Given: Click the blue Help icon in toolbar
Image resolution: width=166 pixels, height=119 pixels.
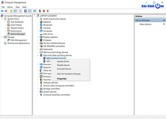Looking at the screenshot, I should (25, 11).
